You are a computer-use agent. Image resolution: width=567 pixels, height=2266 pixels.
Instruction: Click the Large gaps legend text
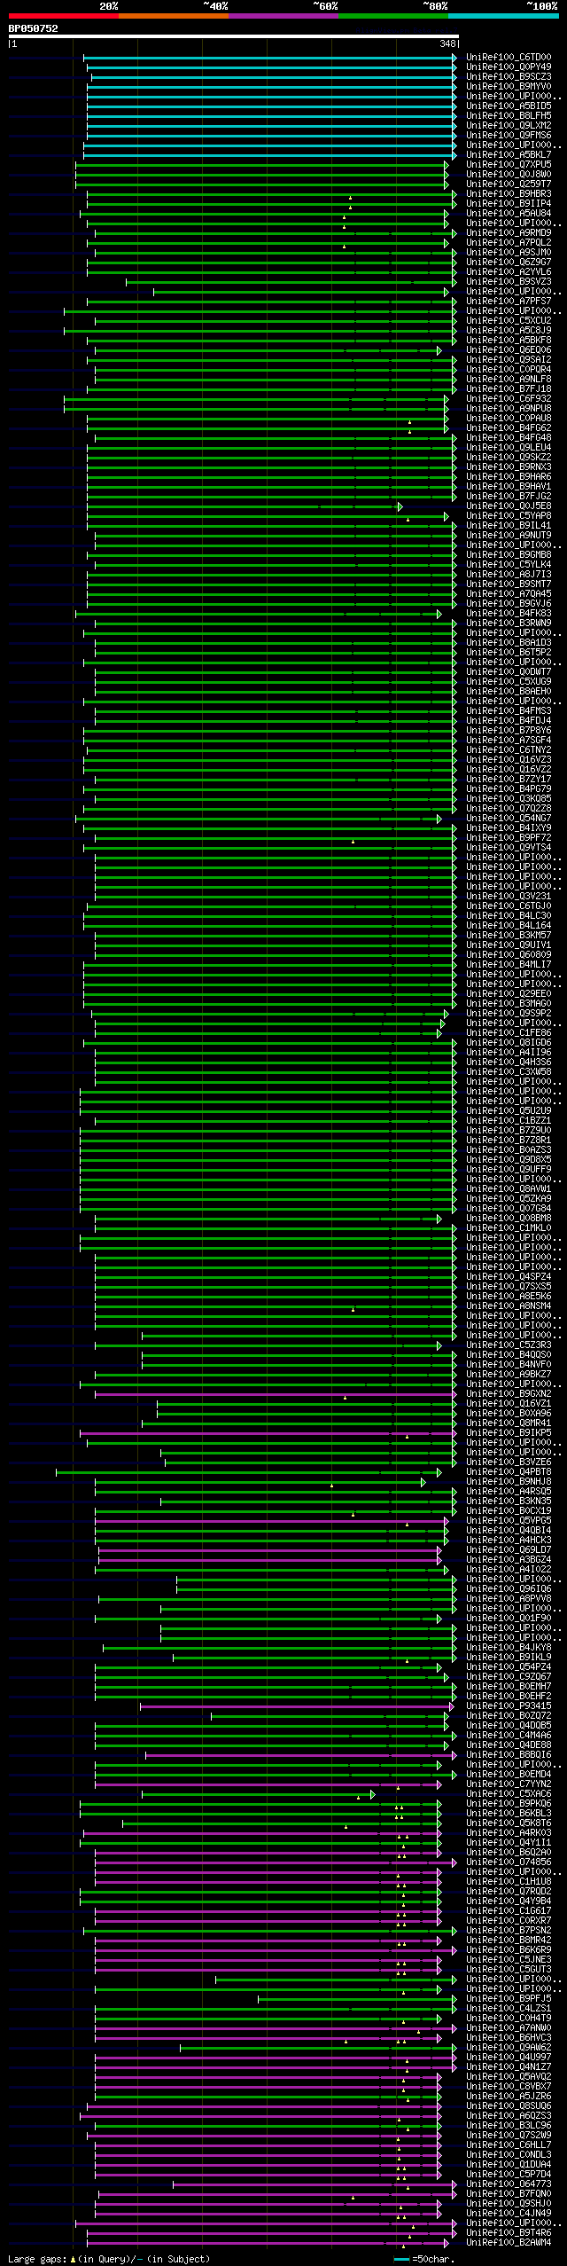tap(109, 2259)
